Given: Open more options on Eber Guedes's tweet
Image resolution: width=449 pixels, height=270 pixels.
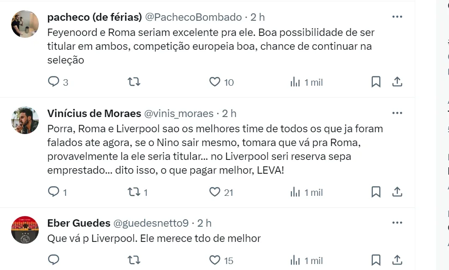Looking at the screenshot, I should click(397, 223).
